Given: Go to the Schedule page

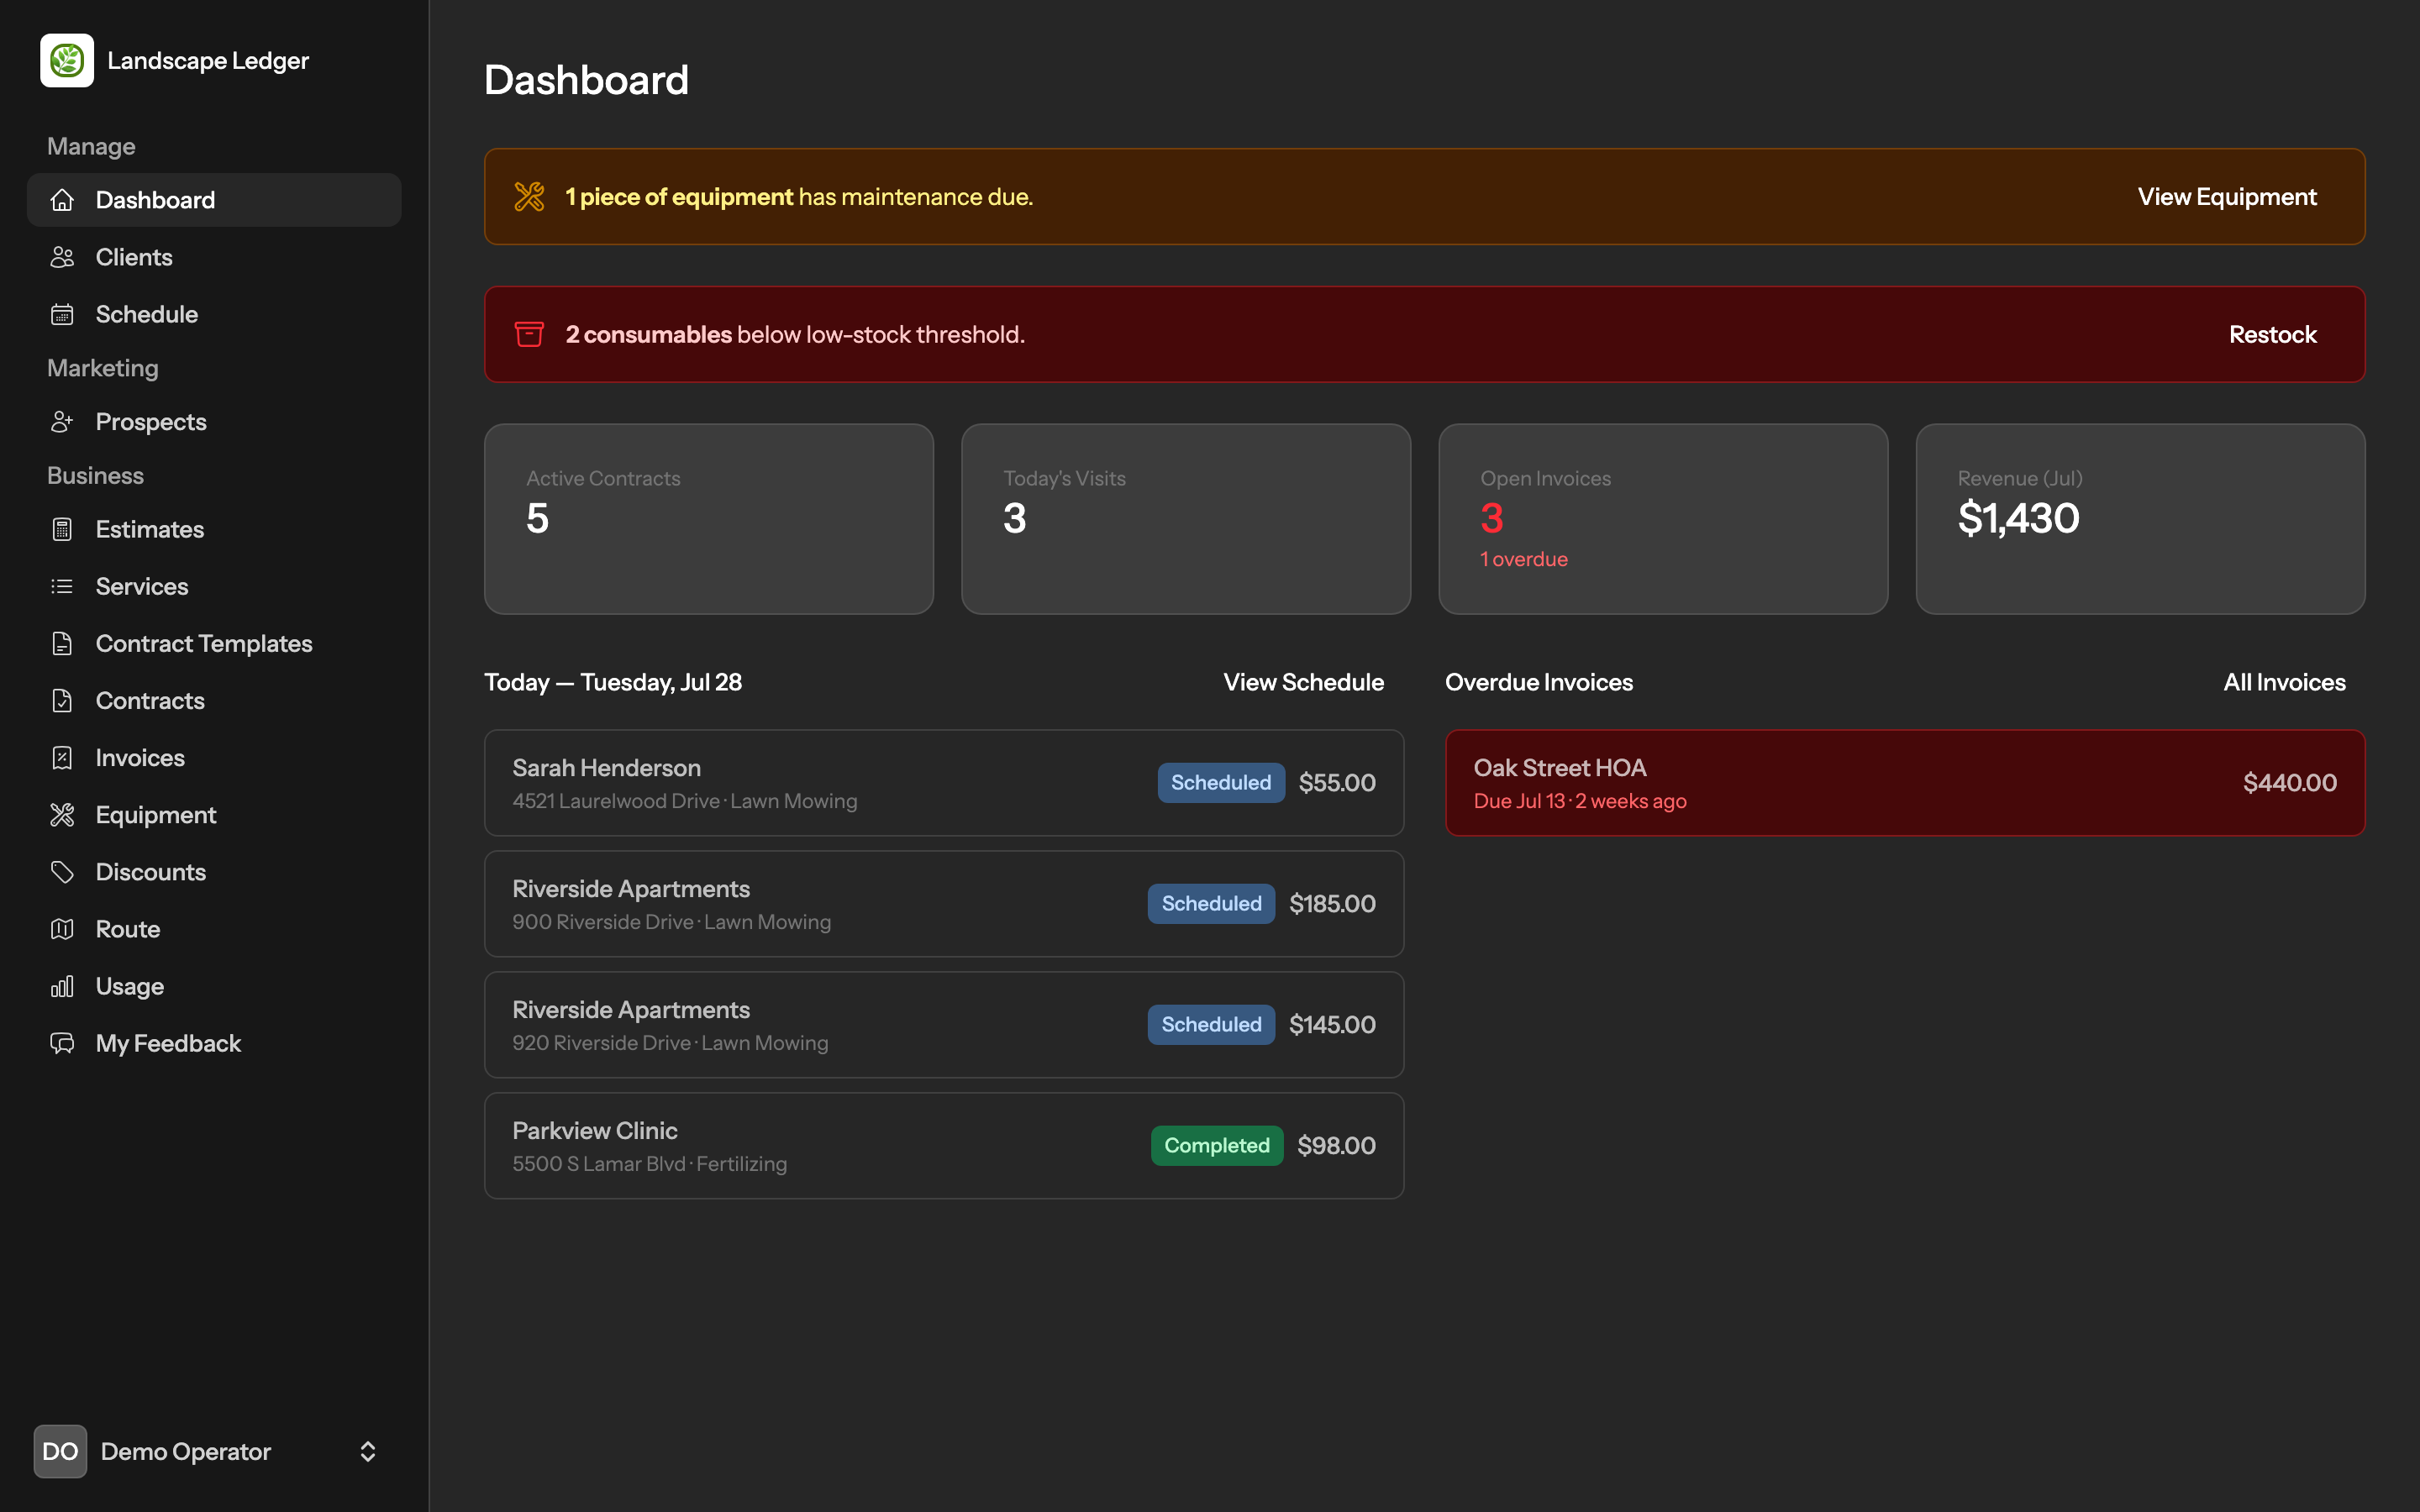Looking at the screenshot, I should click(x=214, y=314).
